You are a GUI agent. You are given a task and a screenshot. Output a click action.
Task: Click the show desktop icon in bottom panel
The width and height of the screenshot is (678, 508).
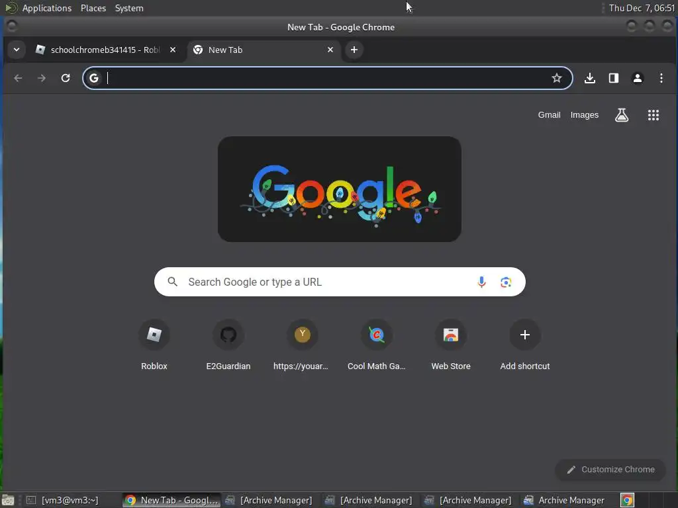click(8, 500)
